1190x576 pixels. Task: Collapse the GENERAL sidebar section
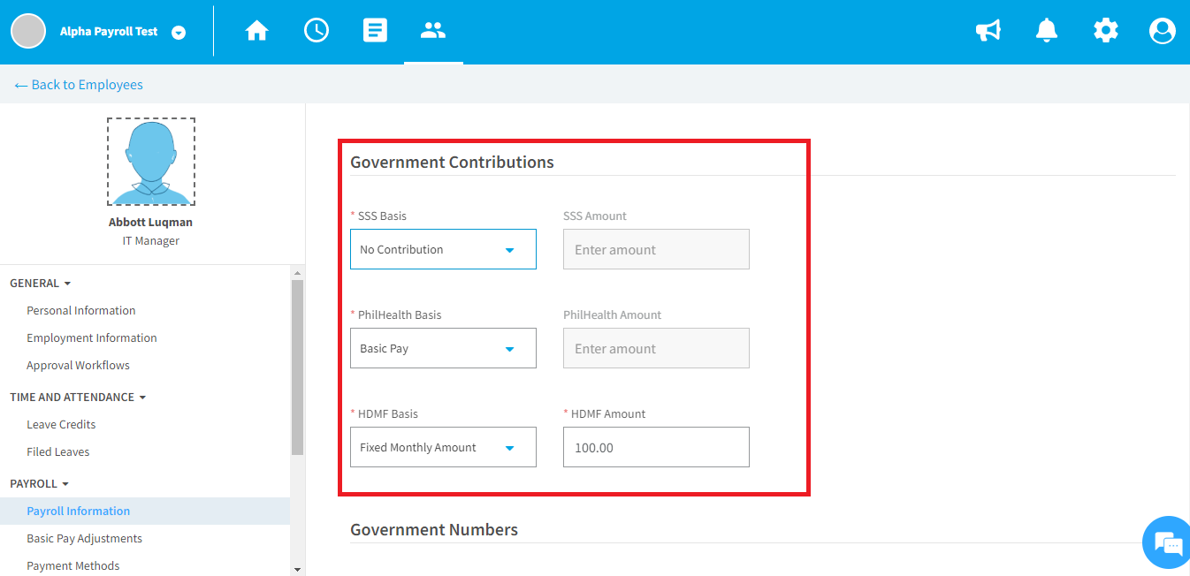[41, 284]
